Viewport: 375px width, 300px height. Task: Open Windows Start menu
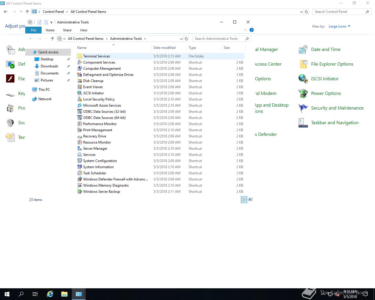(x=7, y=294)
